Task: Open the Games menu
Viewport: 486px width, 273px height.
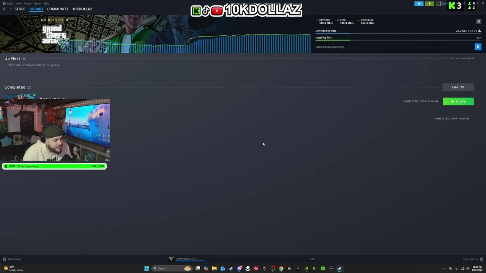Action: point(38,3)
